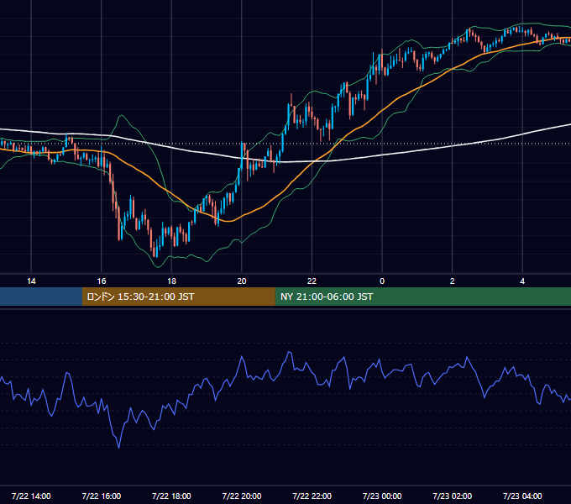Click the blue session bar before ロンドン
This screenshot has width=571, height=504.
tap(41, 297)
